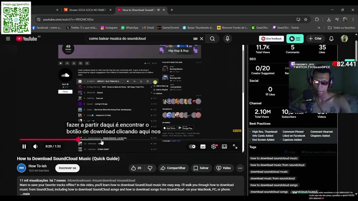Viewport: 358px width, 201px height.
Task: Go to YouTube home via logo
Action: (x=27, y=39)
